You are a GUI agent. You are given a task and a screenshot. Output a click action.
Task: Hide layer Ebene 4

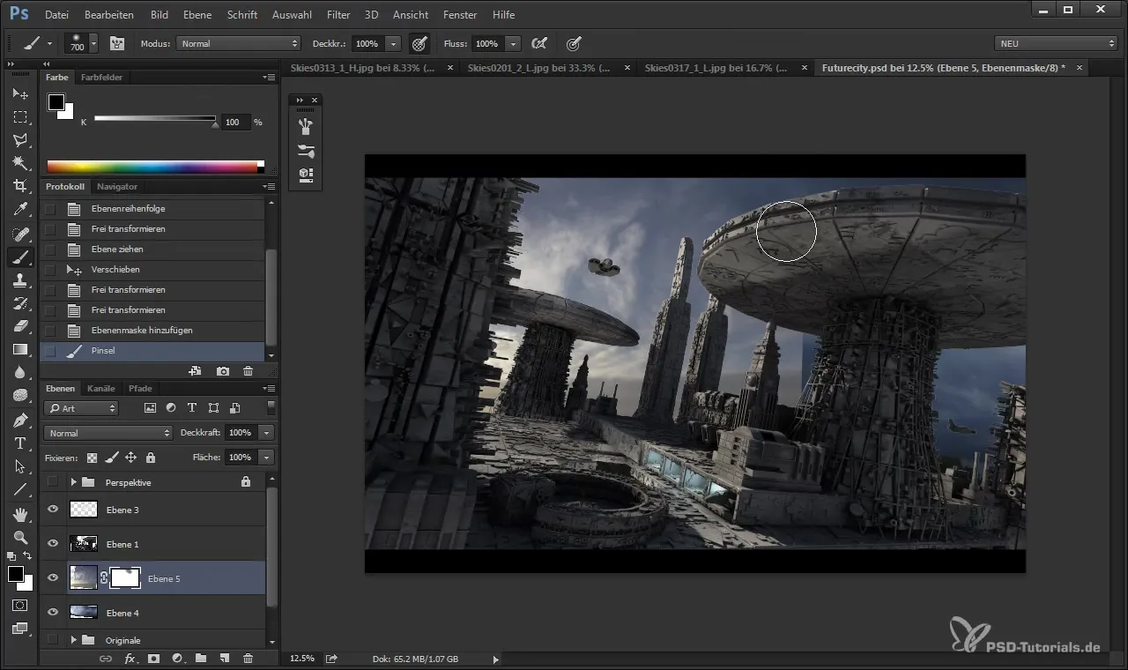(x=52, y=612)
